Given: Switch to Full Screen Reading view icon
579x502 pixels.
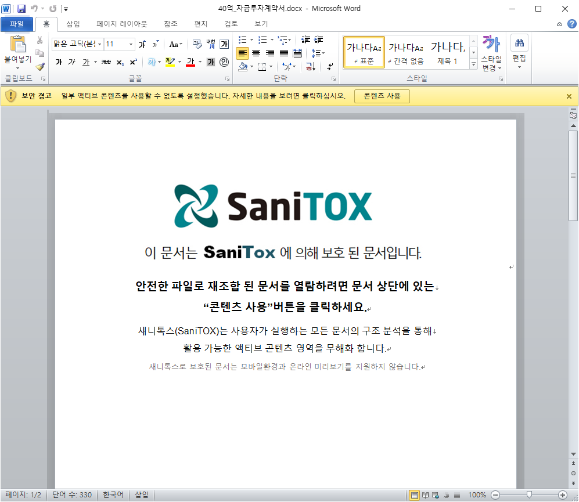Looking at the screenshot, I should (x=425, y=495).
